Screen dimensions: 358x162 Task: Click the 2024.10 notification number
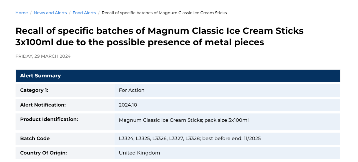click(x=128, y=105)
